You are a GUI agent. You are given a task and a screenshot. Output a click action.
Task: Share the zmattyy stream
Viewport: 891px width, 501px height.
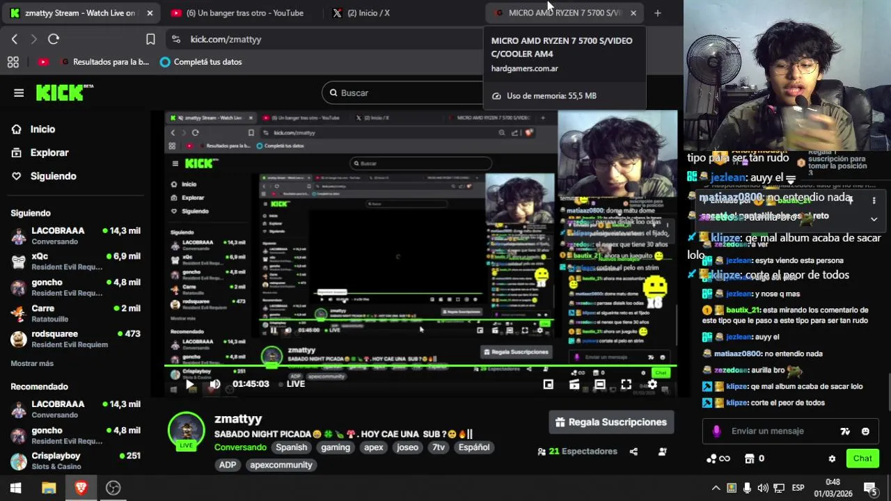pos(633,452)
